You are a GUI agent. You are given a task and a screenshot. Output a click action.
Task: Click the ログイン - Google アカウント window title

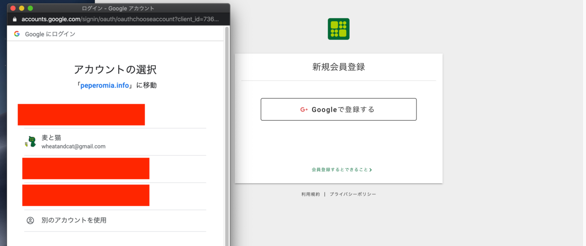coord(119,8)
